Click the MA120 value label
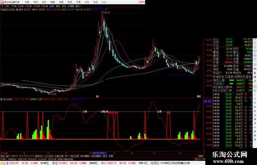 coord(83,10)
